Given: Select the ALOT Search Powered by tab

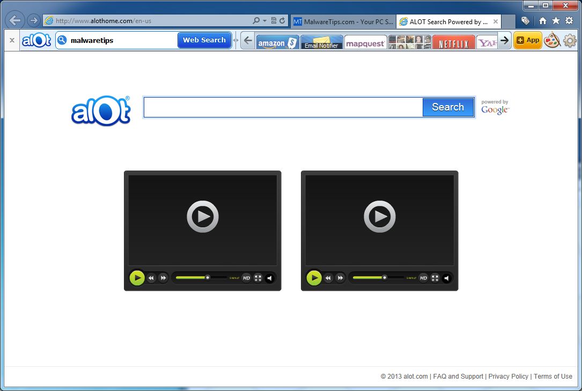Looking at the screenshot, I should coord(444,21).
